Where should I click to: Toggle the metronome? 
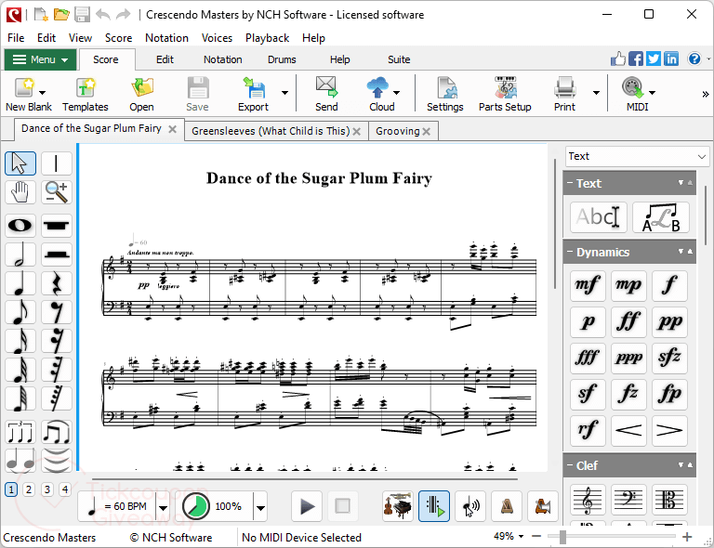point(507,505)
